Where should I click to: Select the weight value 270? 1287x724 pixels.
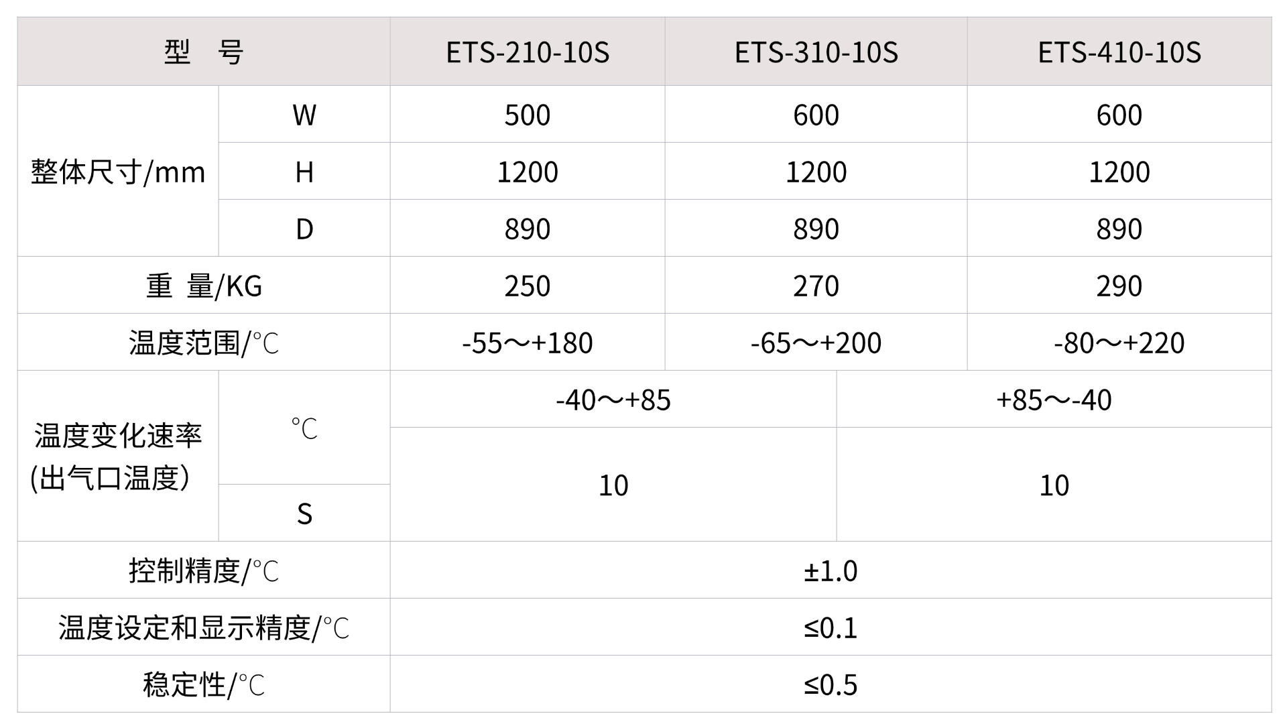(816, 286)
